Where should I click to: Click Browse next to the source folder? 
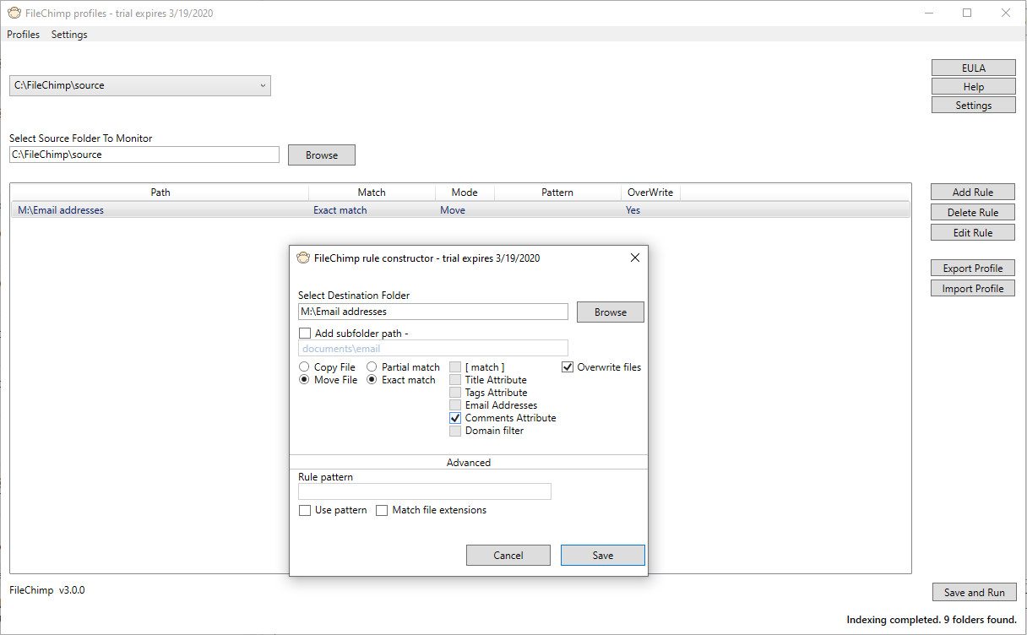[x=322, y=155]
